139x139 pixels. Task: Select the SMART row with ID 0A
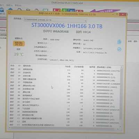[65, 89]
